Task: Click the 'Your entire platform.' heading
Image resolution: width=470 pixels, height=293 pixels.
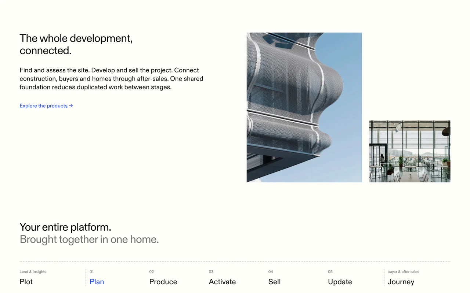Action: click(x=65, y=227)
